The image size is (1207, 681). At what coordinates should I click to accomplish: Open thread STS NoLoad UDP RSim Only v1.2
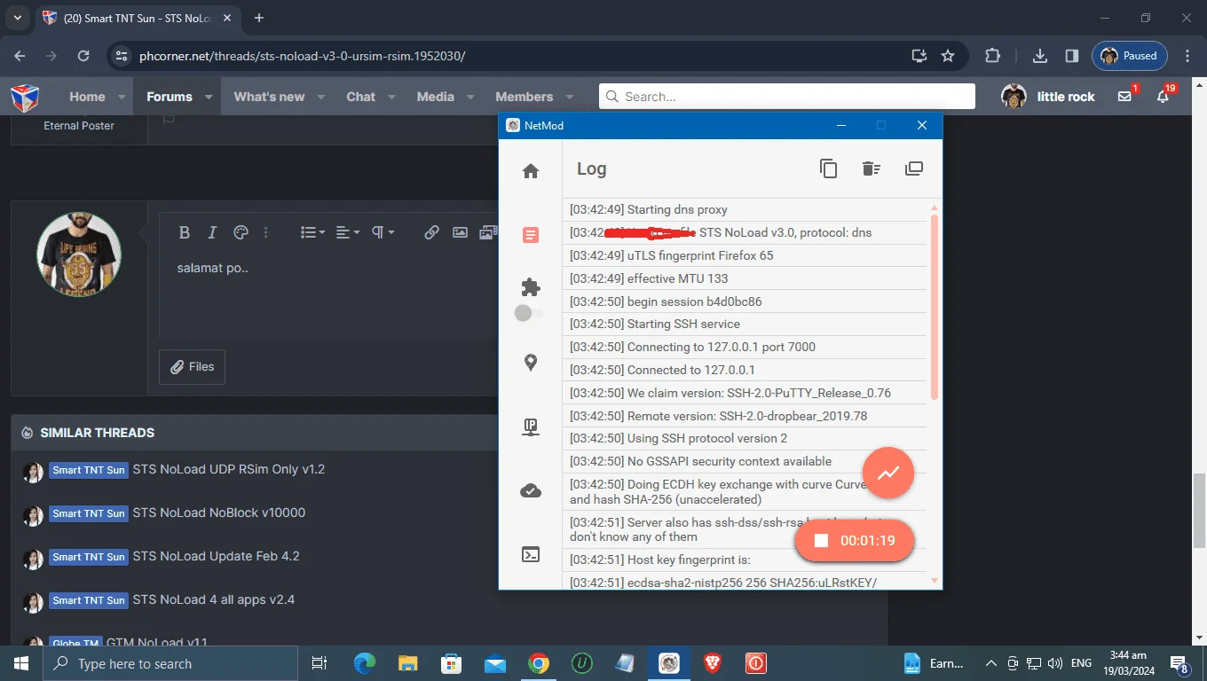pos(229,469)
